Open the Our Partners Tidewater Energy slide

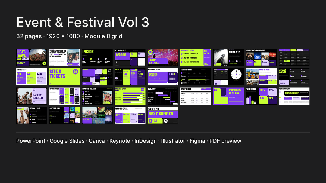pos(294,96)
